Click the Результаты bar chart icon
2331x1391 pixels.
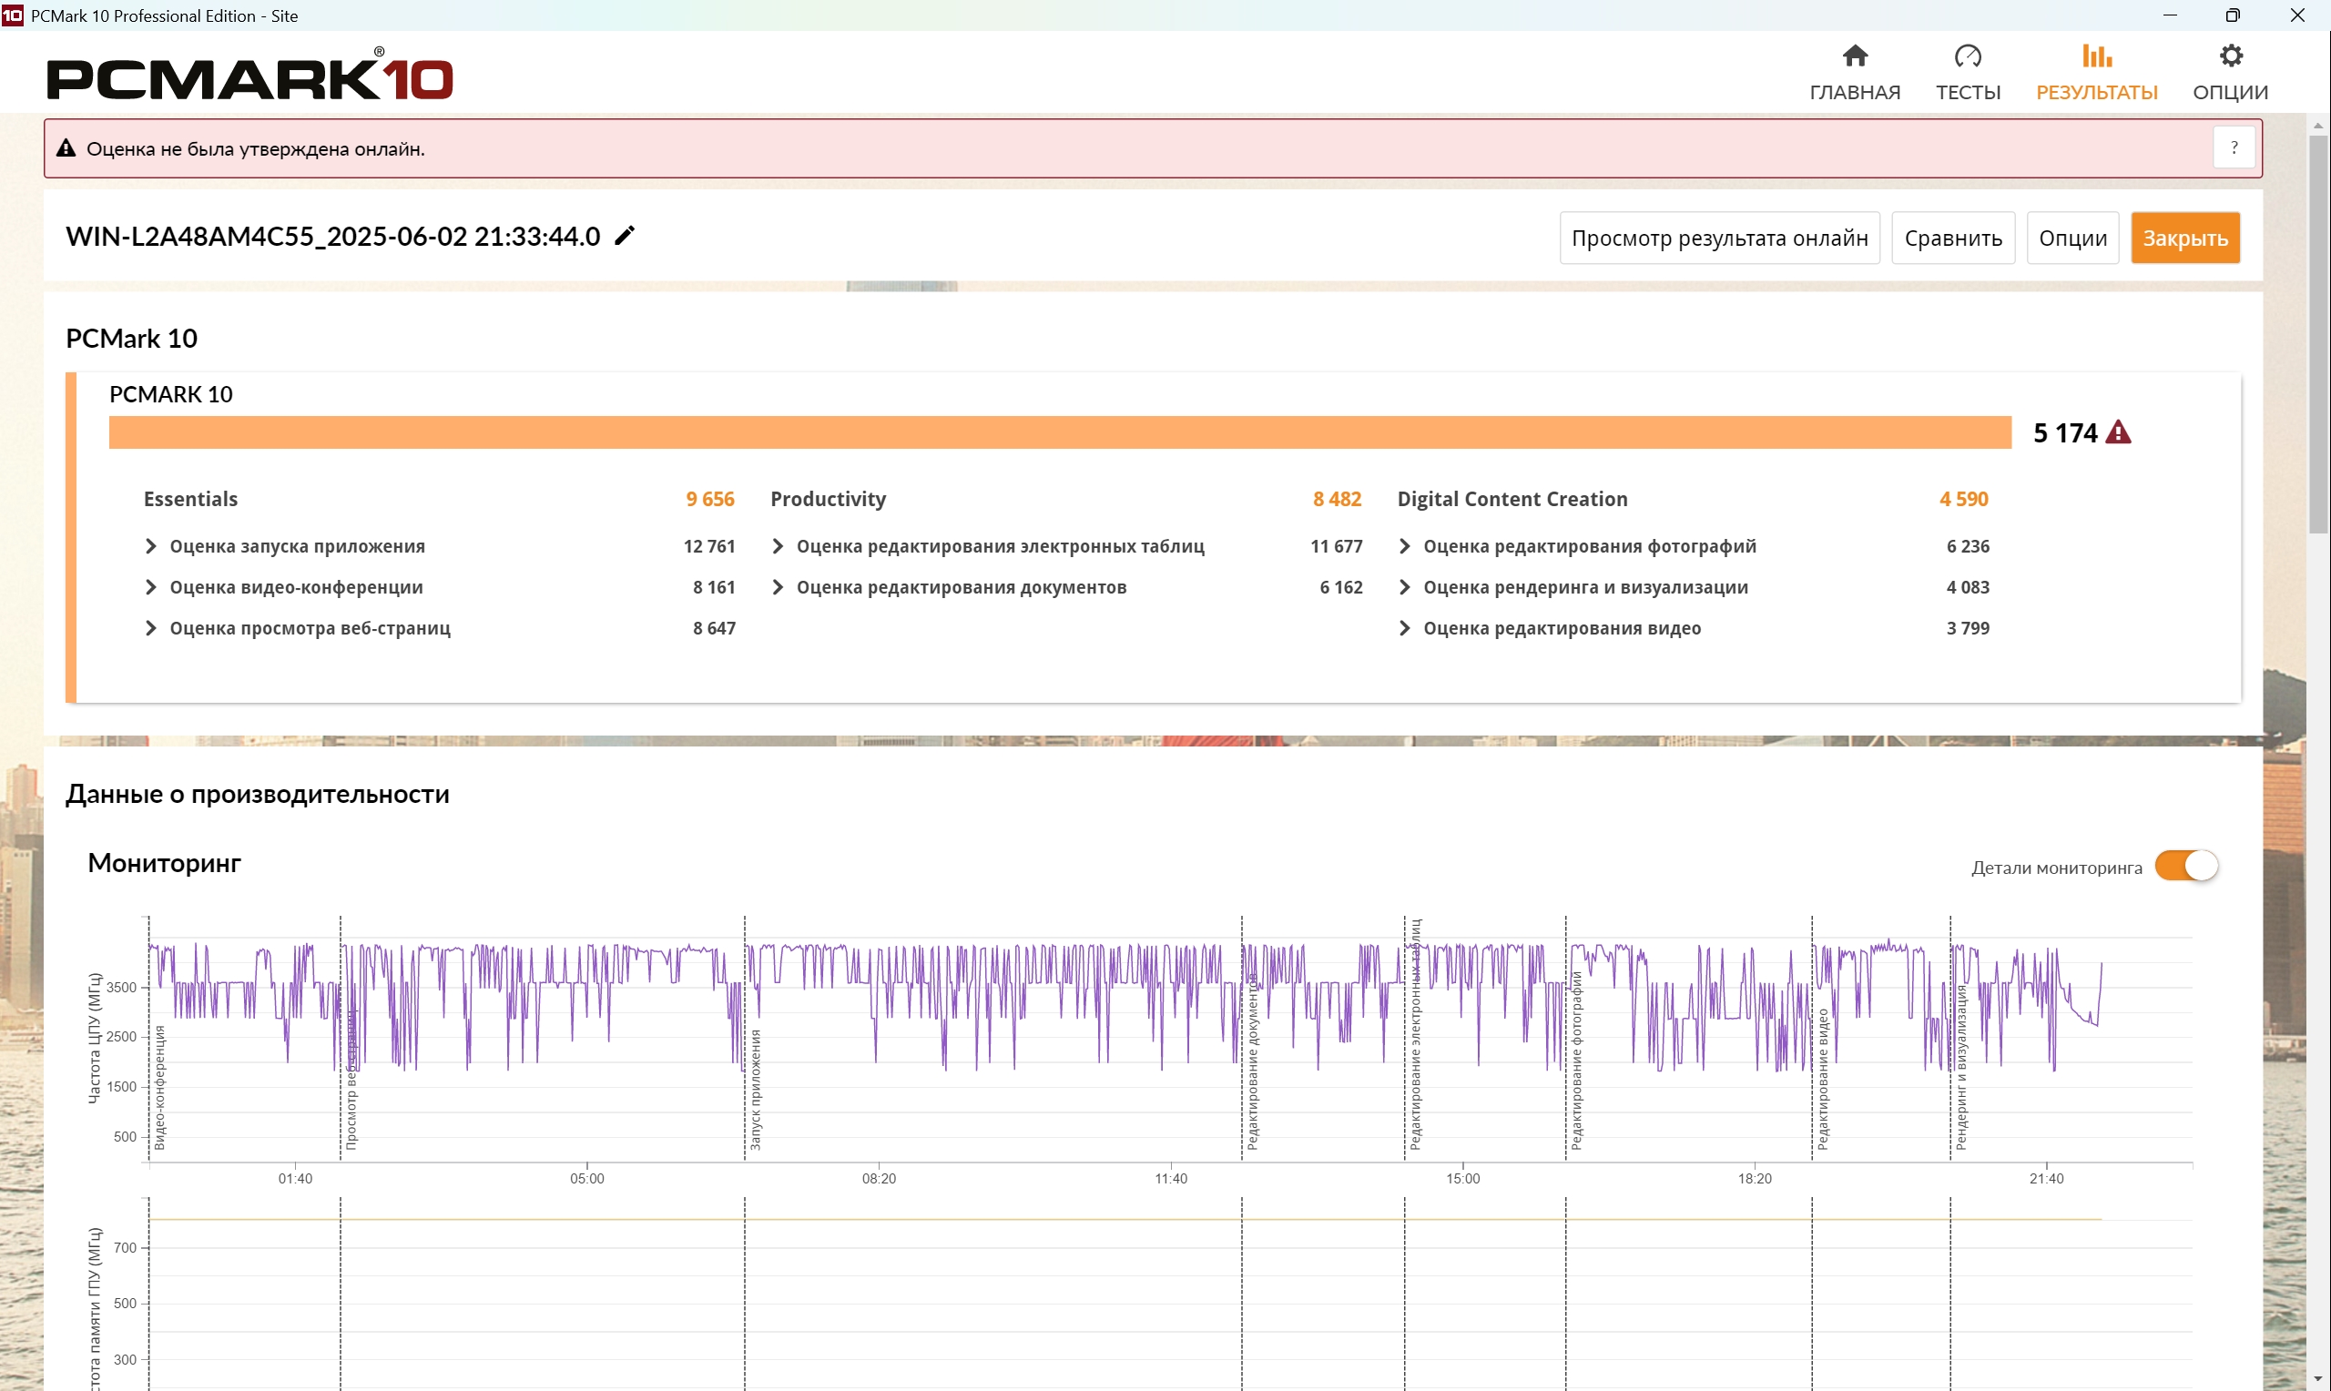tap(2096, 56)
